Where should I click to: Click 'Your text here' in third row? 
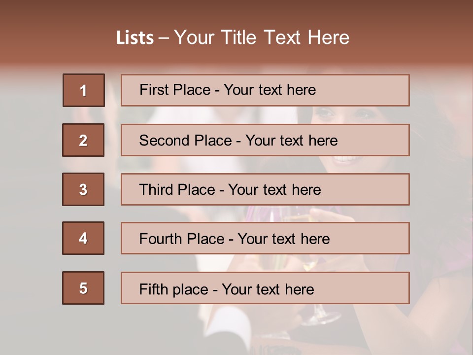click(274, 190)
